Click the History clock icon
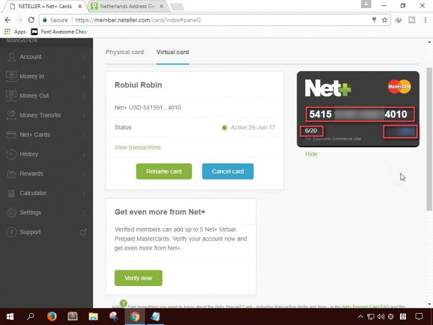Screen dimensions: 433x325 point(11,154)
